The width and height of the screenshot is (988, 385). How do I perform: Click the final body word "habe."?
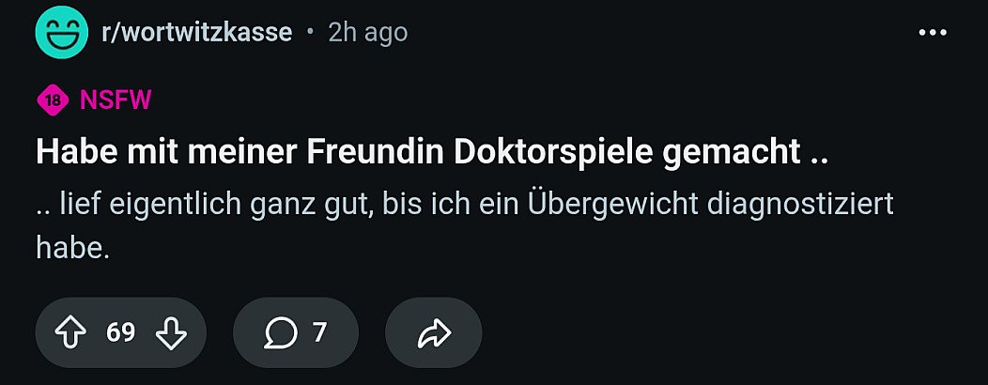click(73, 247)
